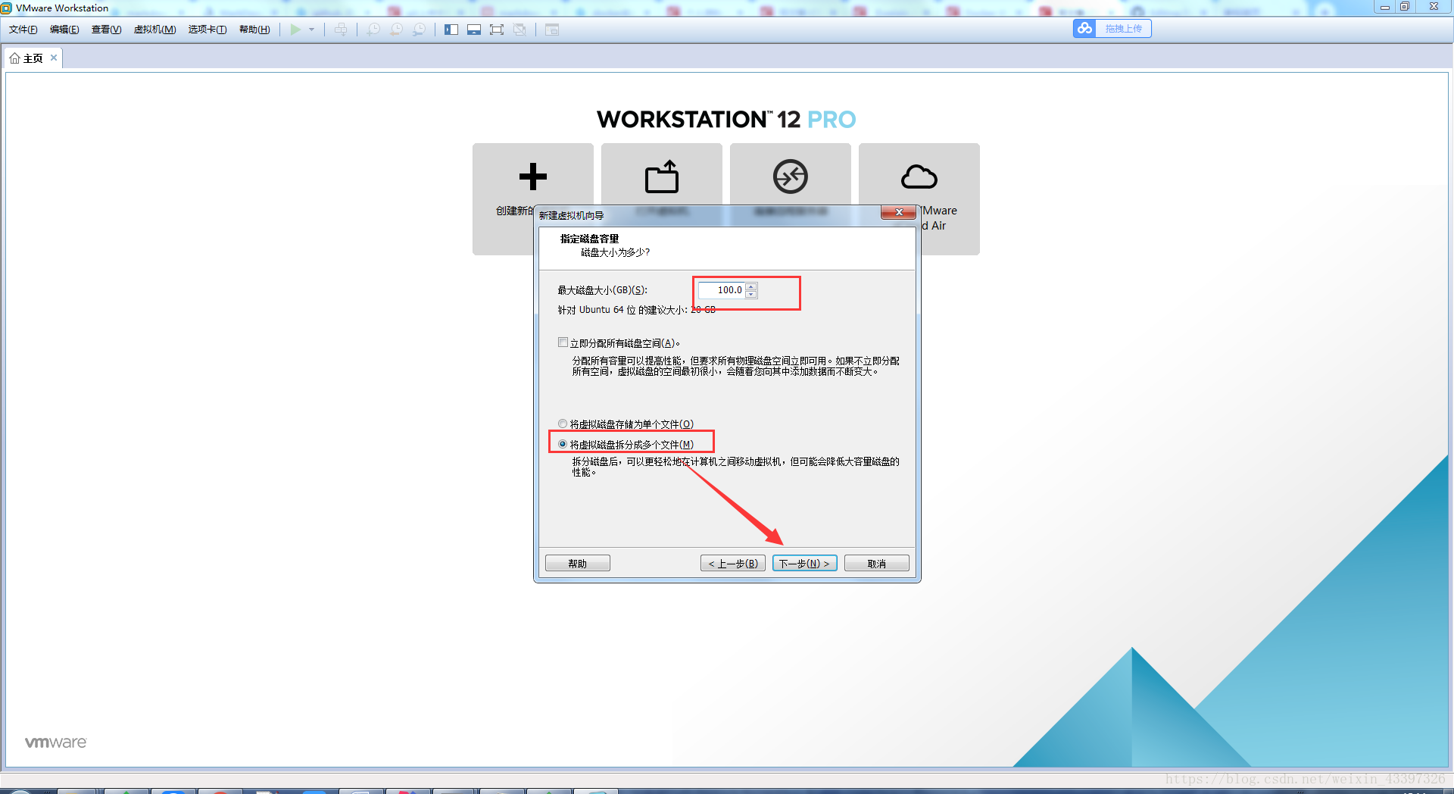Open the snapshot manager wrench-clock icon
The image size is (1454, 794).
tap(419, 30)
